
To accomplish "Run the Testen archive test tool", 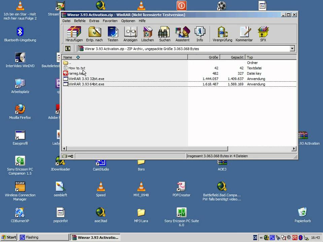I will tap(113, 34).
